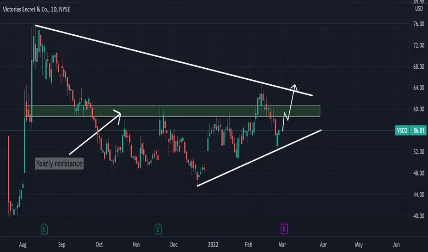Open the late-November earnings marker icon
This screenshot has width=428, height=252.
coord(158,229)
